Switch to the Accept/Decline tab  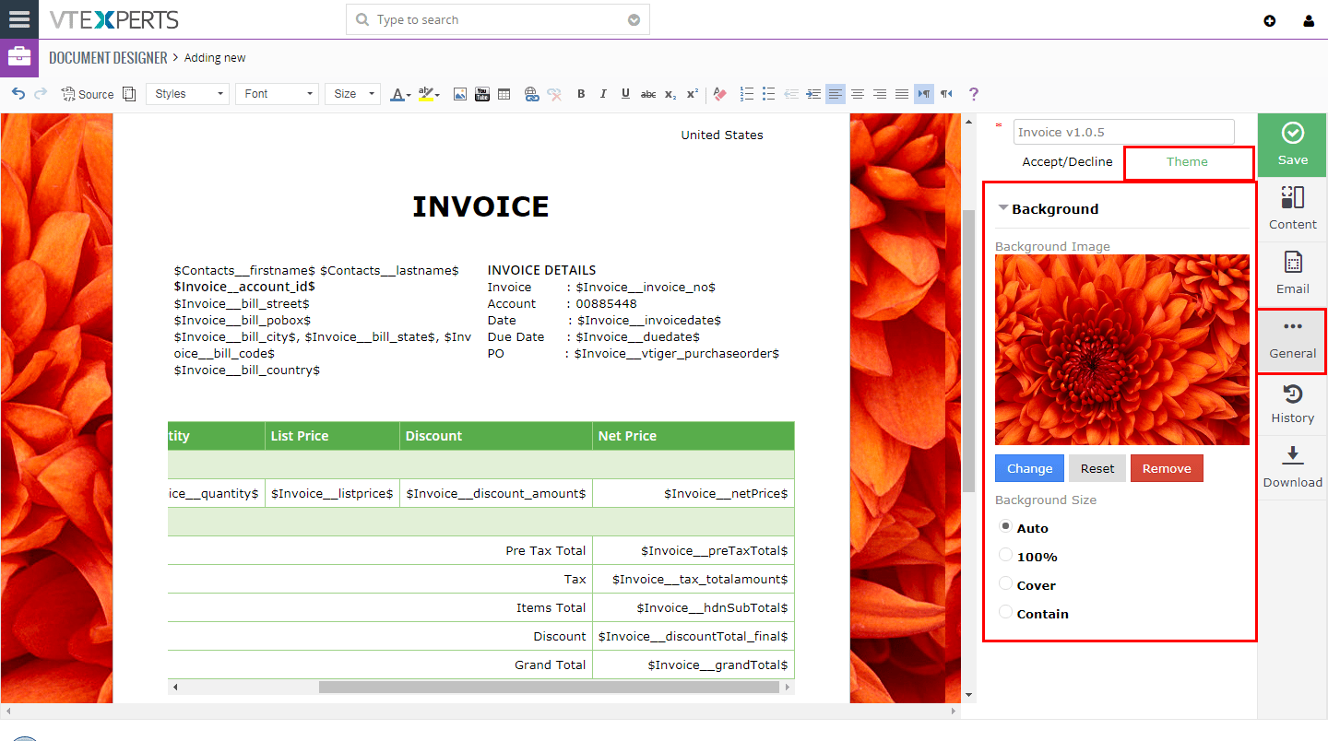1067,161
